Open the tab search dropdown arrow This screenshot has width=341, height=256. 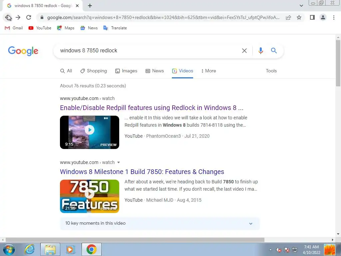pyautogui.click(x=301, y=6)
